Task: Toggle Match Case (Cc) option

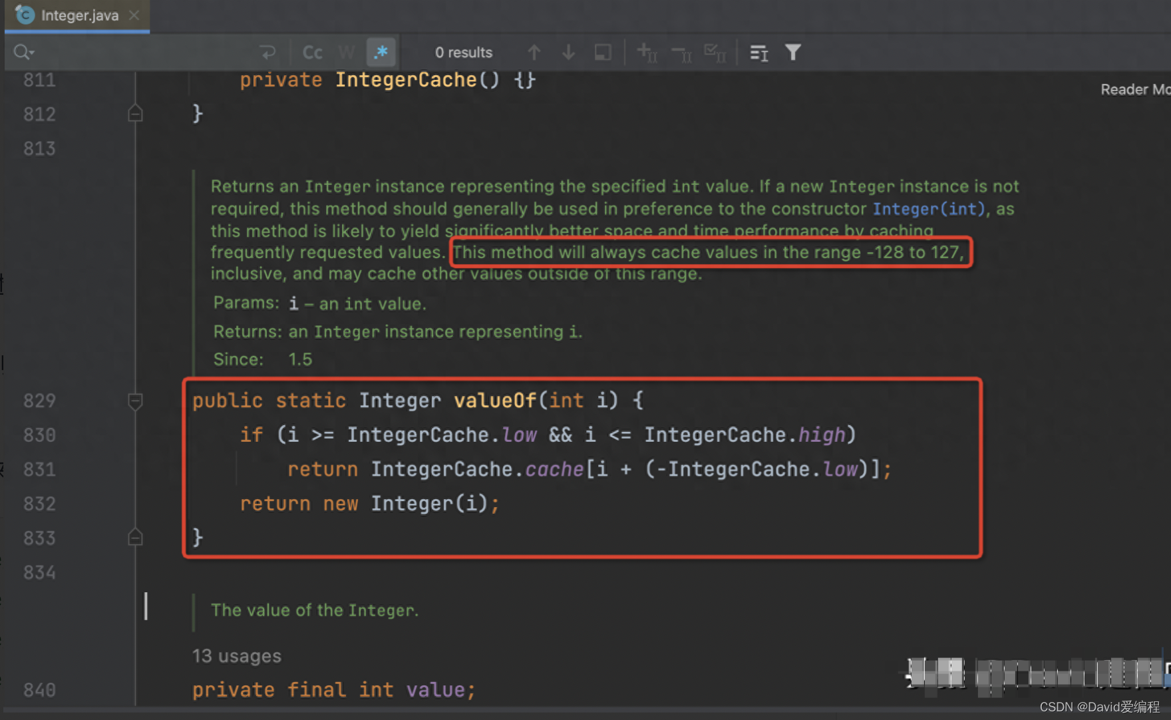Action: [x=312, y=53]
